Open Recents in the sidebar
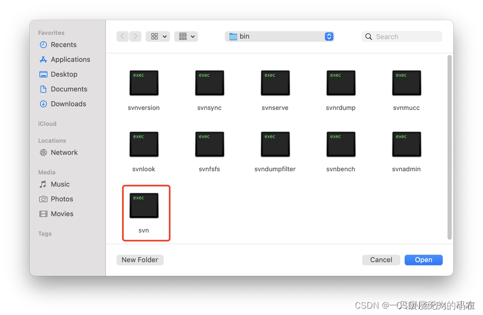Viewport: 483px width, 315px height. click(58, 44)
